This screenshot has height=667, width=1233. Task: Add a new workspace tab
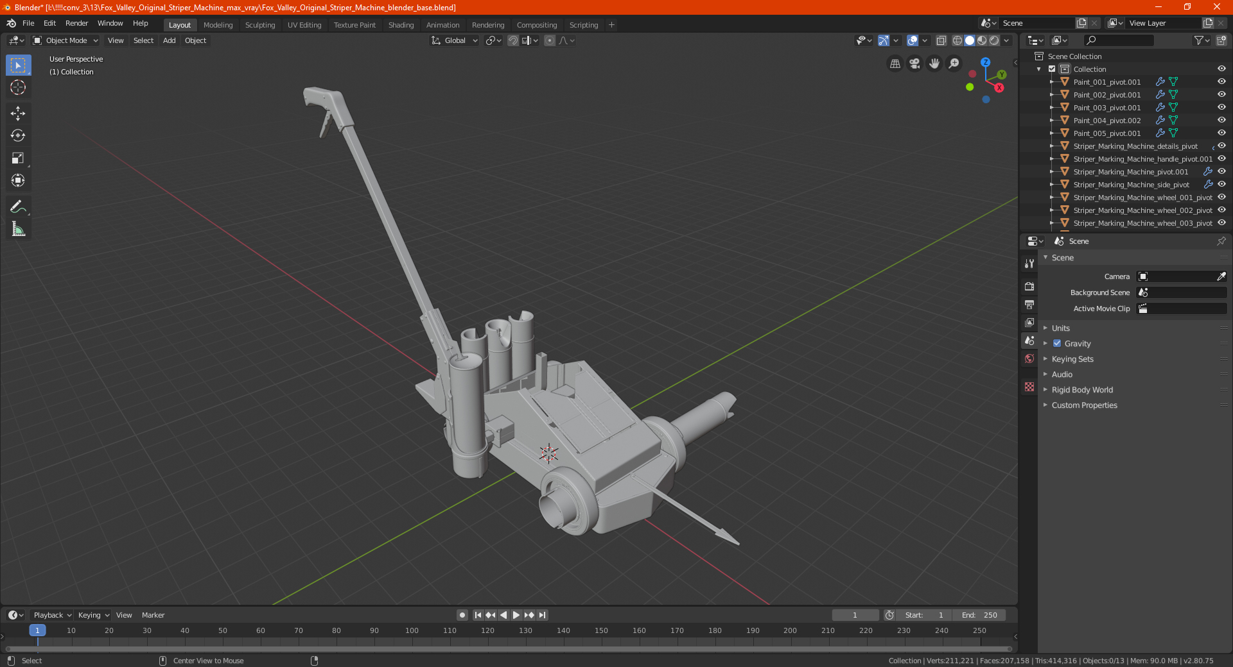[x=611, y=25]
